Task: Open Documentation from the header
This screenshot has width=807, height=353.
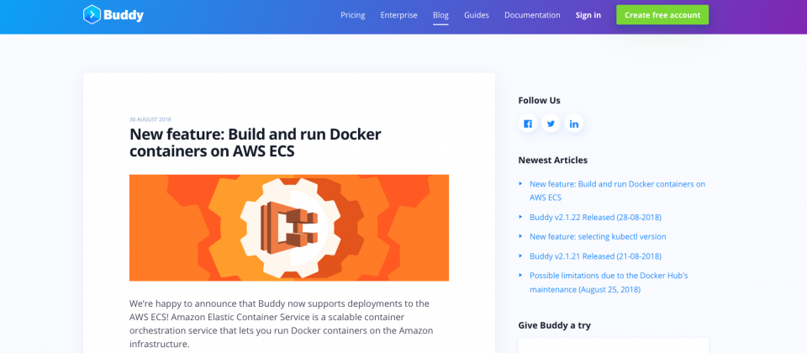Action: click(532, 15)
